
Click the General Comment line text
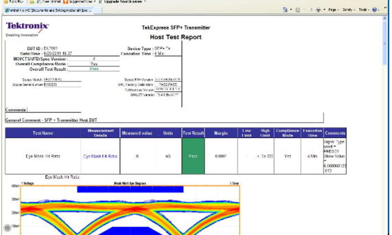click(51, 120)
